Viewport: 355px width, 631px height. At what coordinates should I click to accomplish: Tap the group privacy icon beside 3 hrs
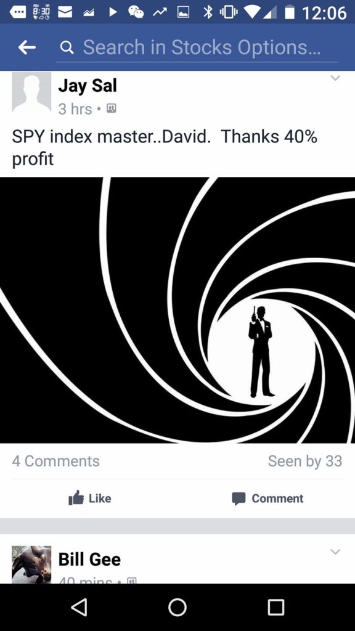pos(111,108)
